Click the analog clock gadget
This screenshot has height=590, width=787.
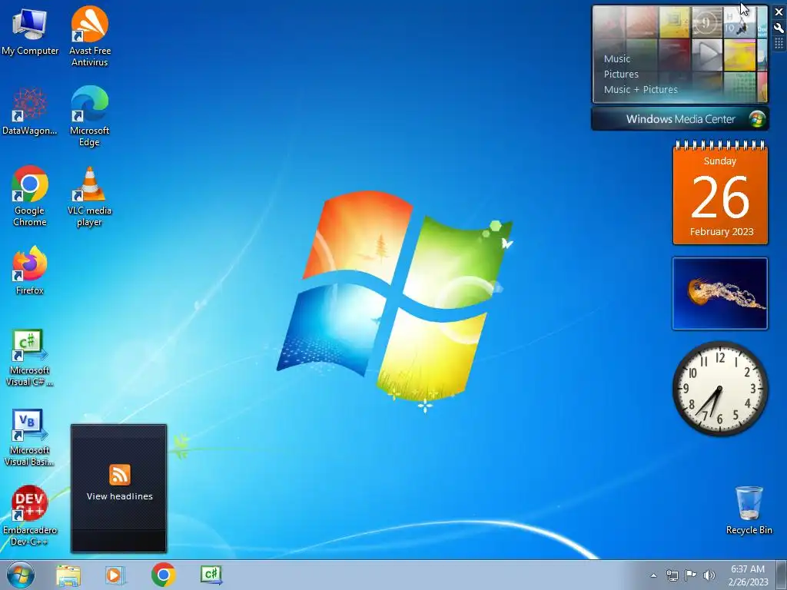(720, 389)
